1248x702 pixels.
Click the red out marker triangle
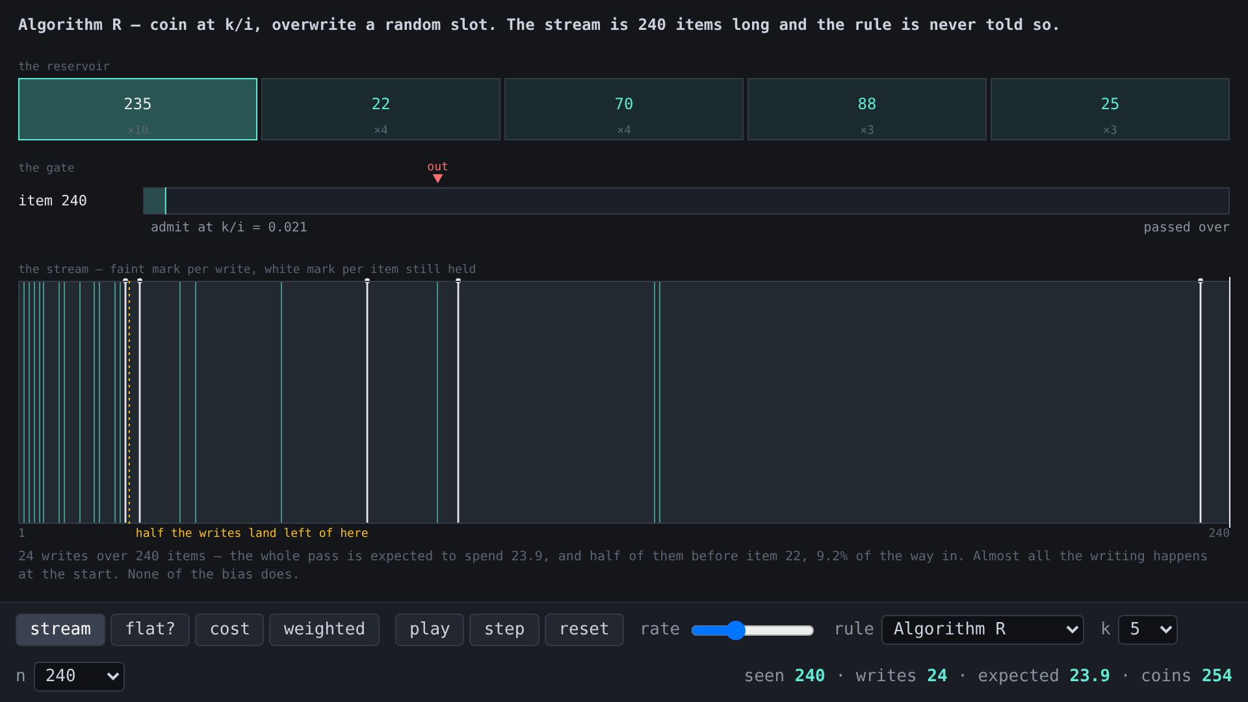tap(437, 179)
